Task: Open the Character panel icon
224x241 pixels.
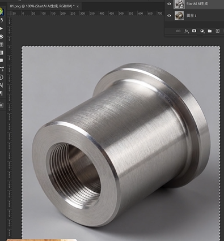Action: pyautogui.click(x=1, y=85)
